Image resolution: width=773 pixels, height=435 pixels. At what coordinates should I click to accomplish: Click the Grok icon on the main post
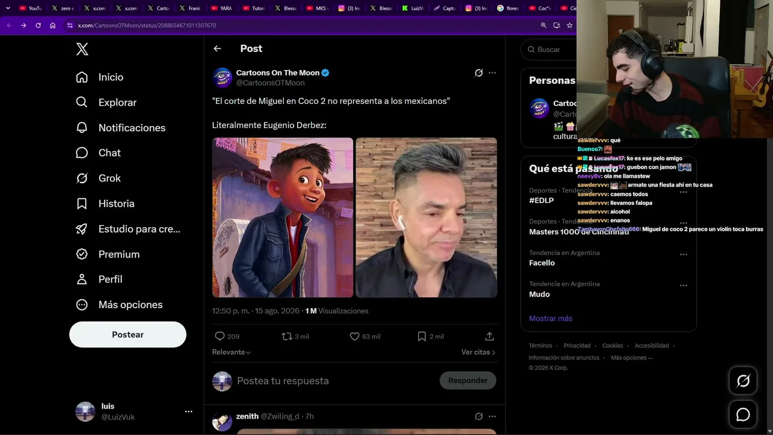point(479,73)
